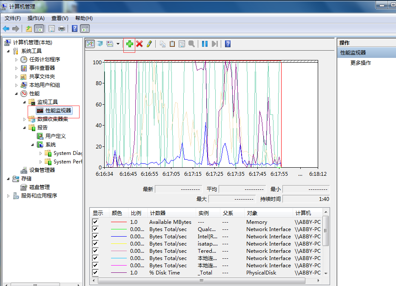Click Change graph type icon

110,44
